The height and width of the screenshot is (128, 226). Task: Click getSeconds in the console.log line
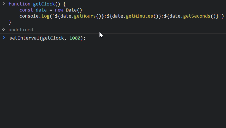click(197, 16)
